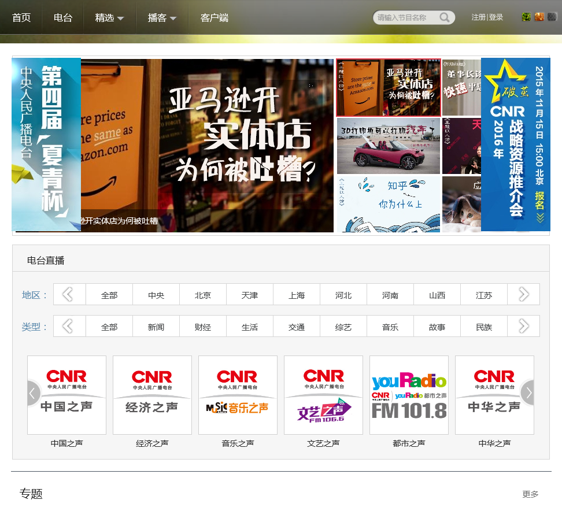
Task: Select the kitten photo thumbnail
Action: [461, 204]
